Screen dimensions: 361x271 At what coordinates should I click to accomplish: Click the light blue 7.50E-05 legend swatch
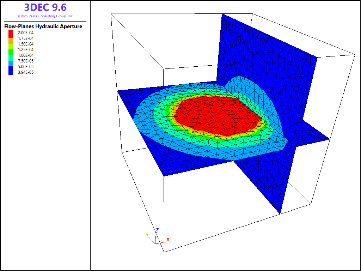tap(11, 61)
